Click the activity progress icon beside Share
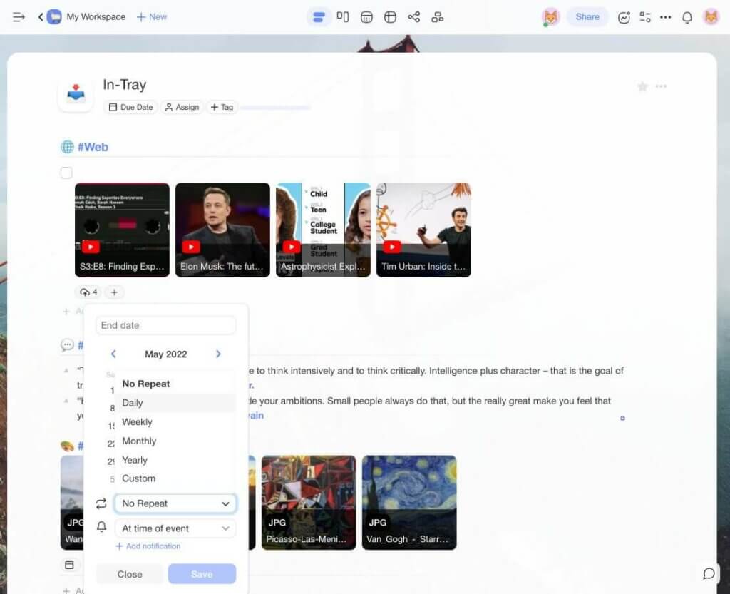The width and height of the screenshot is (730, 594). (x=624, y=17)
